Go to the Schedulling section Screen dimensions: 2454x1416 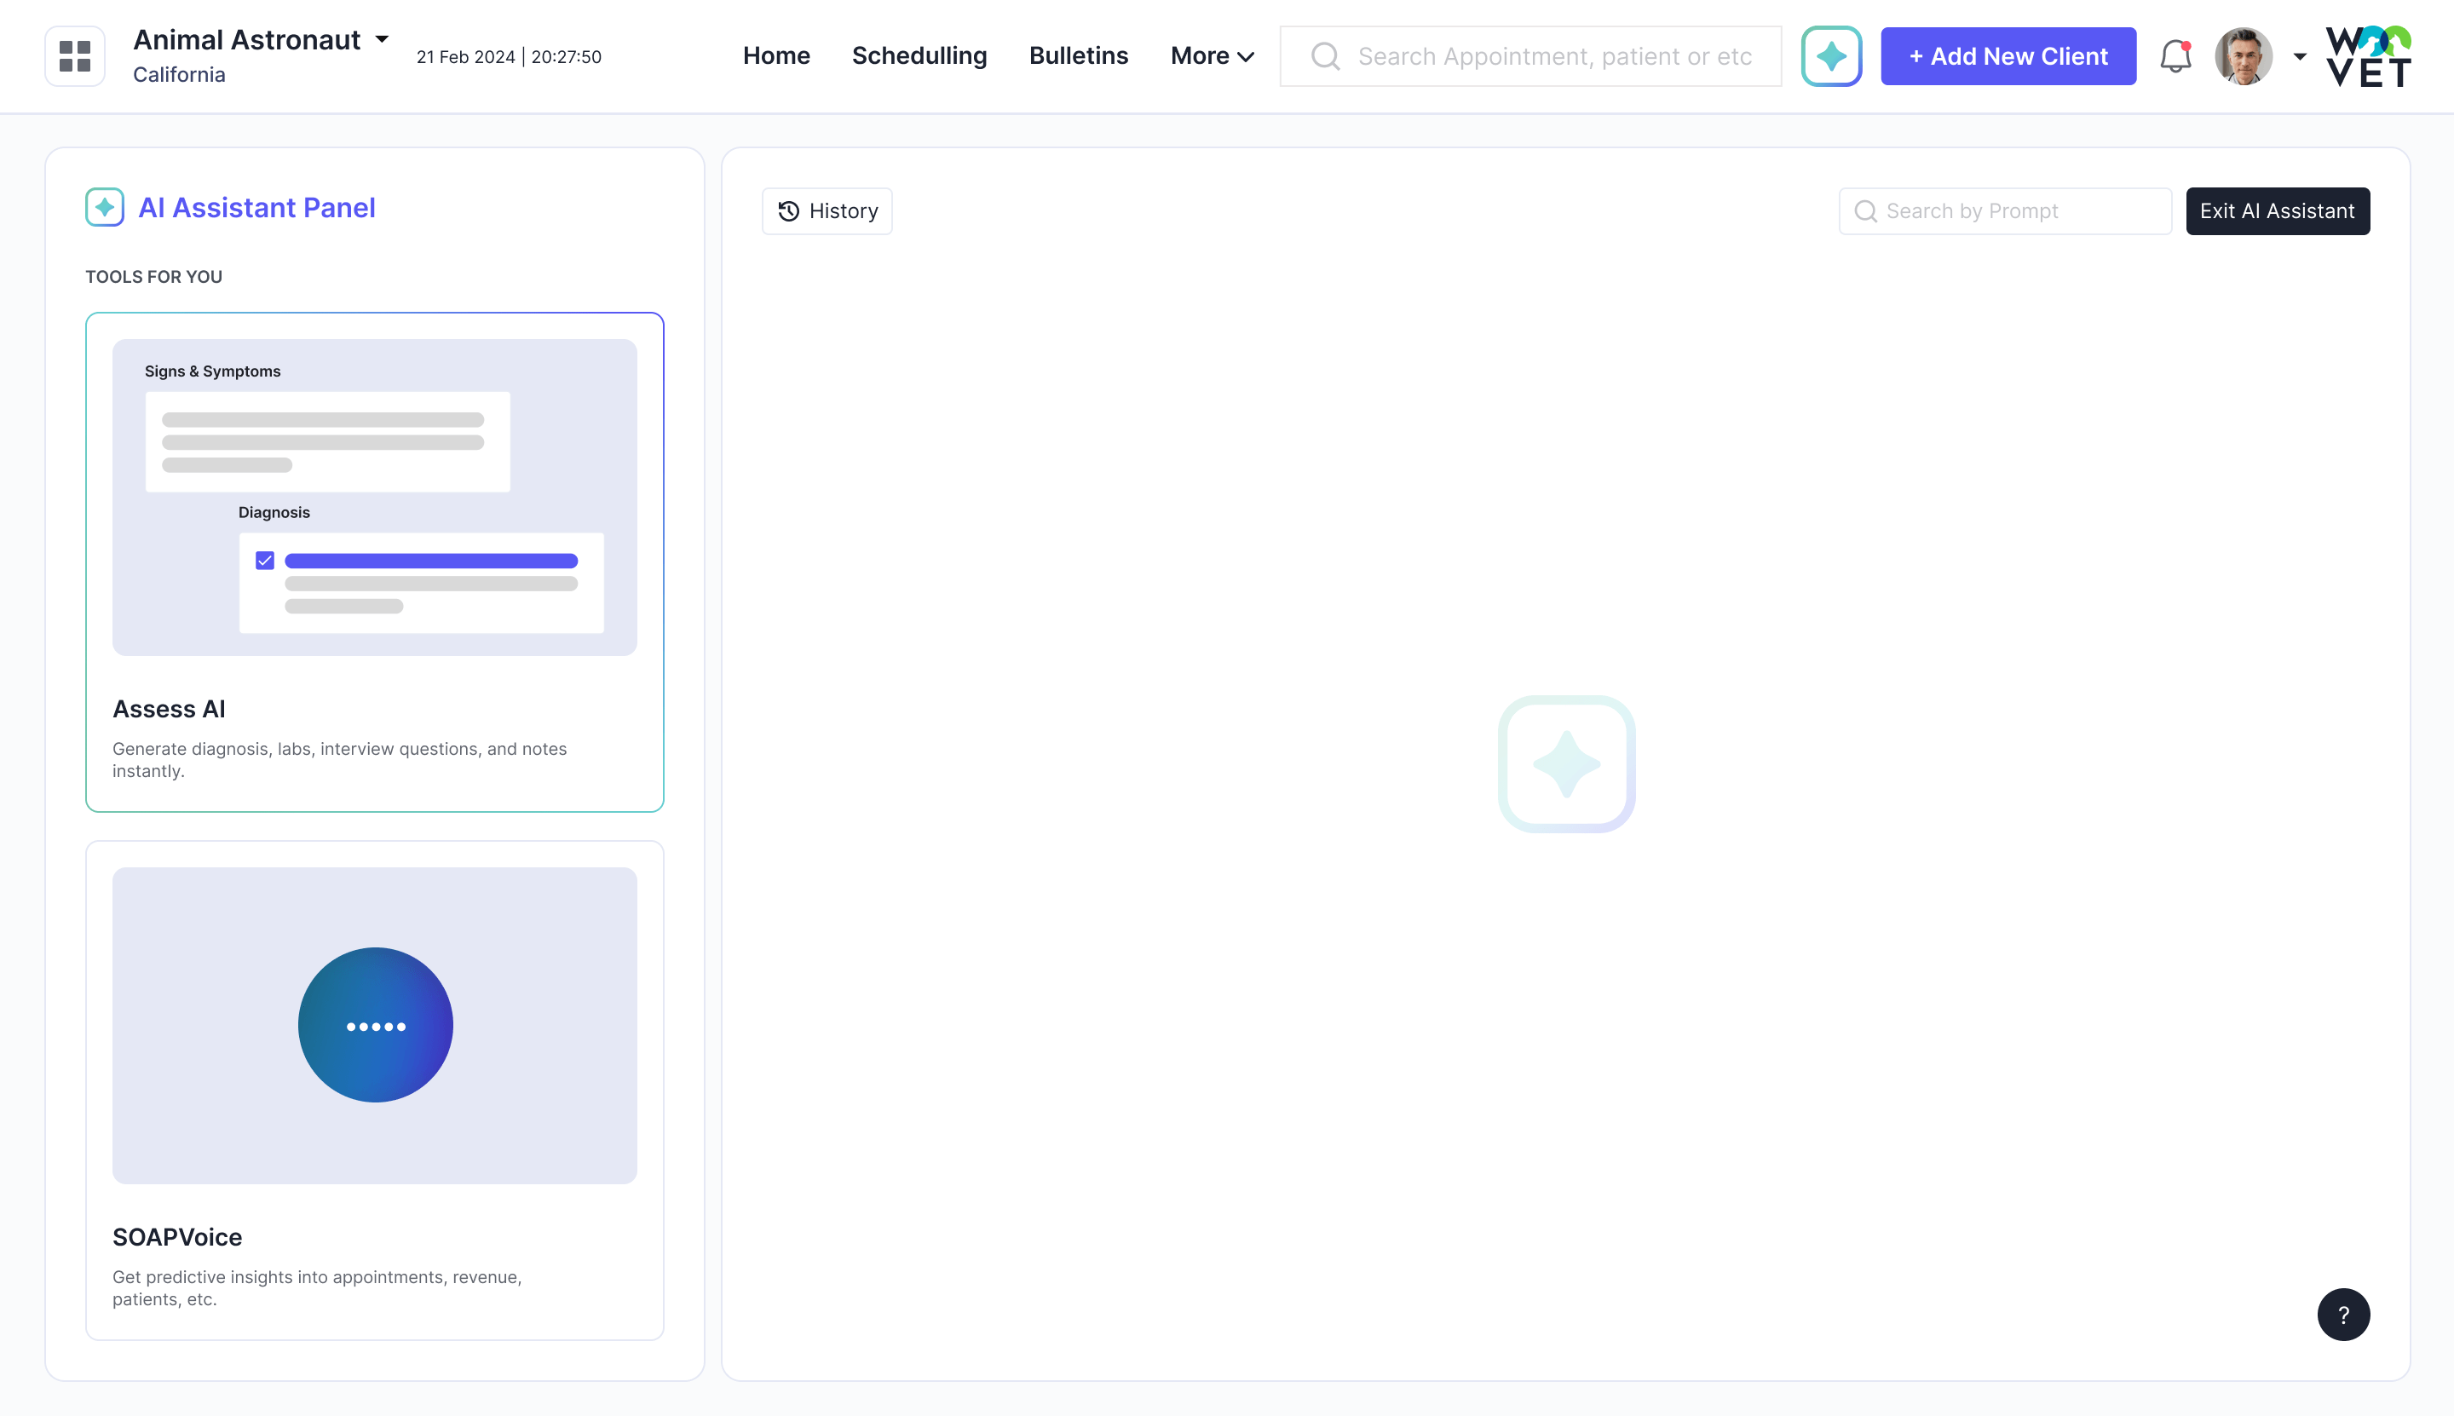click(x=919, y=55)
